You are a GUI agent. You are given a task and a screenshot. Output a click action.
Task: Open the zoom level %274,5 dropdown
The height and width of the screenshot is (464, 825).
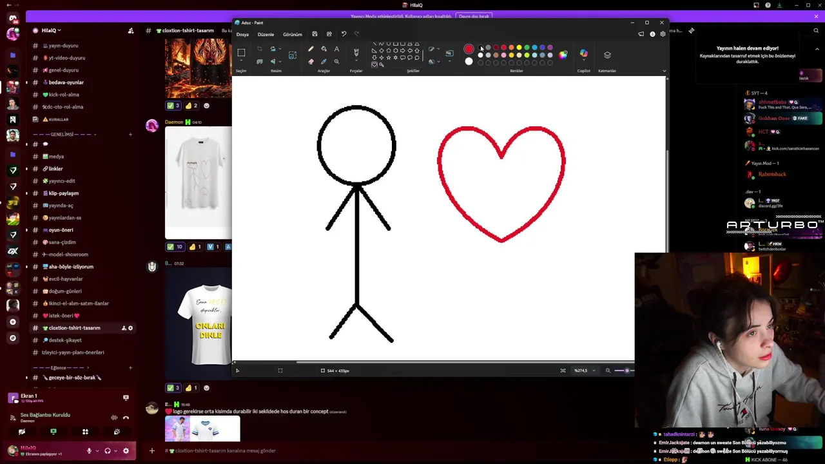594,371
